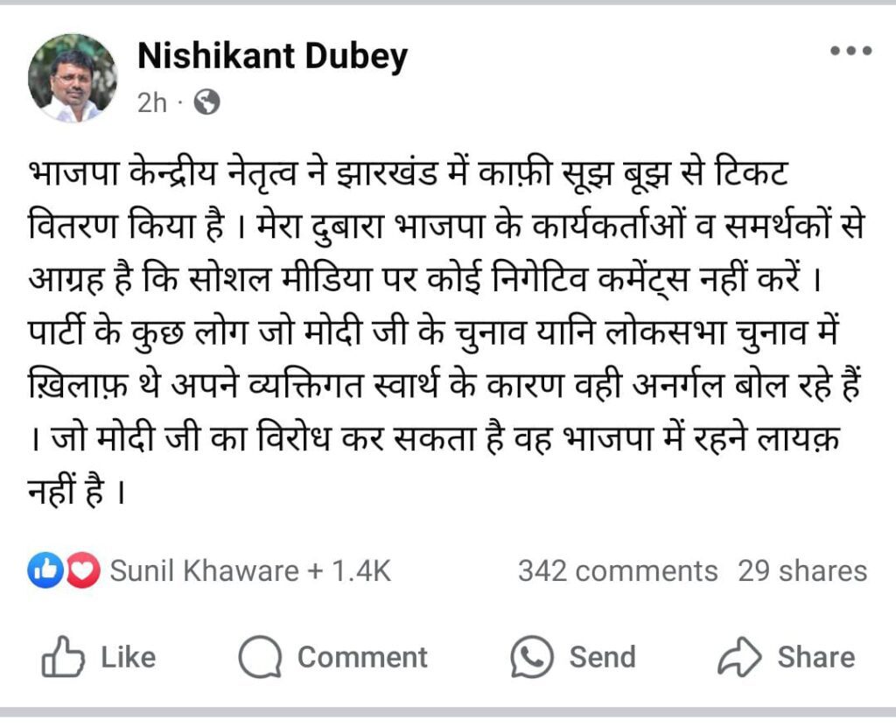Click the Send text label
The image size is (896, 727).
click(x=602, y=657)
